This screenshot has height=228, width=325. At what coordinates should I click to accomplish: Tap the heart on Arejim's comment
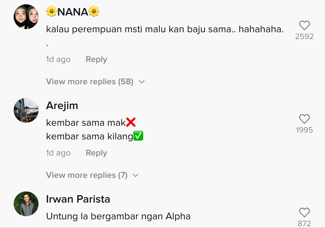[x=304, y=119]
